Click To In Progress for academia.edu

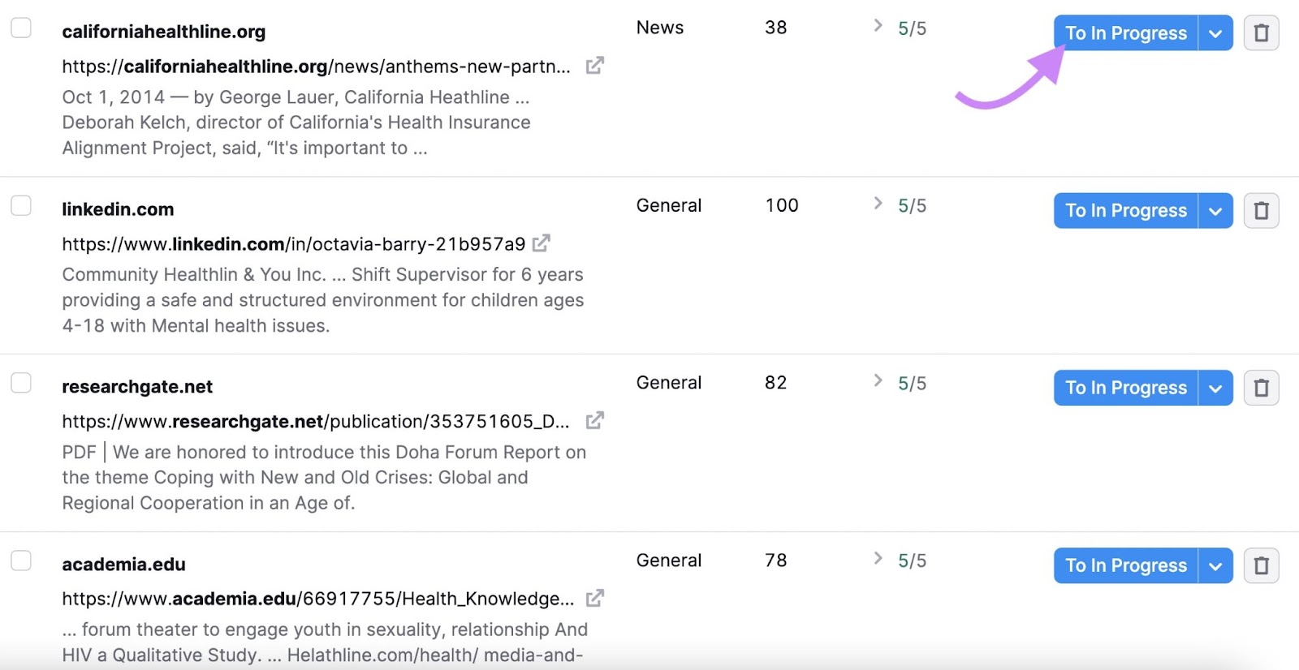pos(1125,565)
